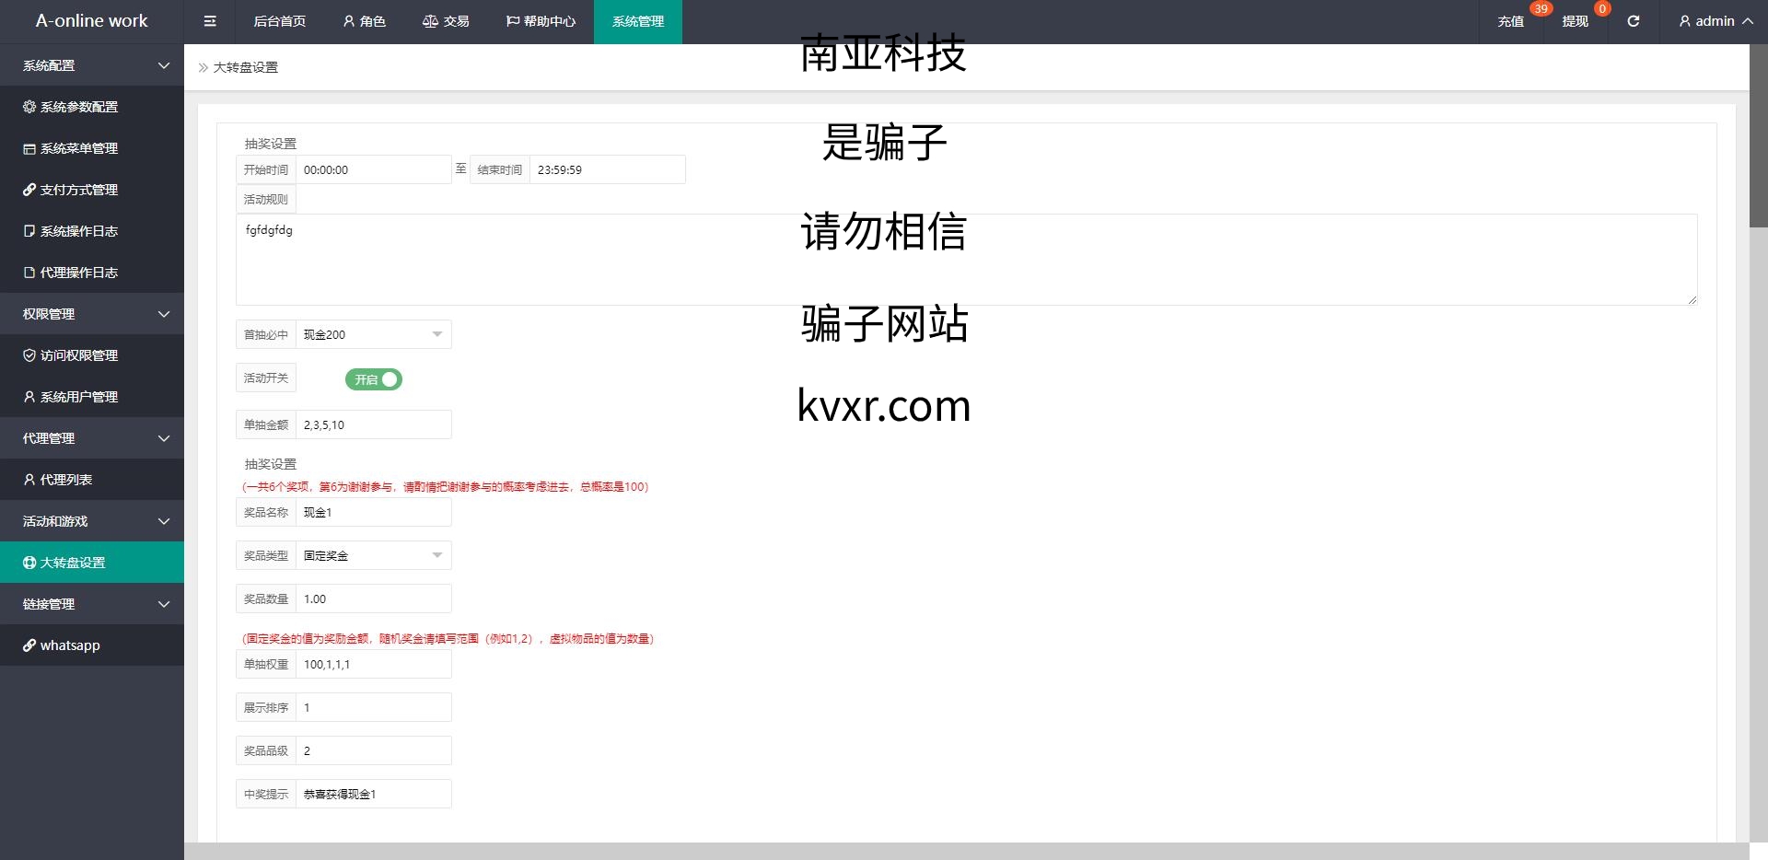This screenshot has height=860, width=1768.
Task: Open the 奖品类型 dropdown
Action: (373, 555)
